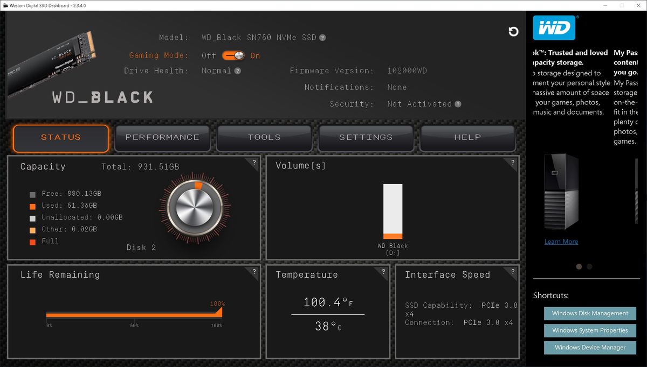The image size is (647, 367).
Task: Open the Temperature panel help icon
Action: pos(383,271)
